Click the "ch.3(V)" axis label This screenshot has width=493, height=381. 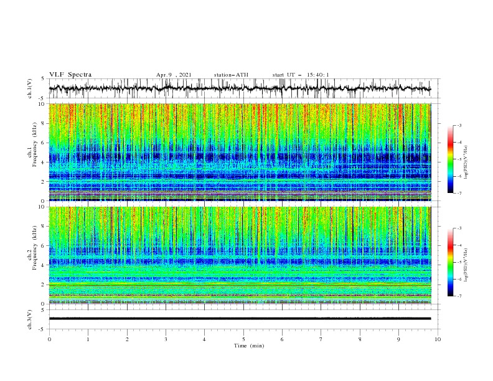tap(30, 319)
